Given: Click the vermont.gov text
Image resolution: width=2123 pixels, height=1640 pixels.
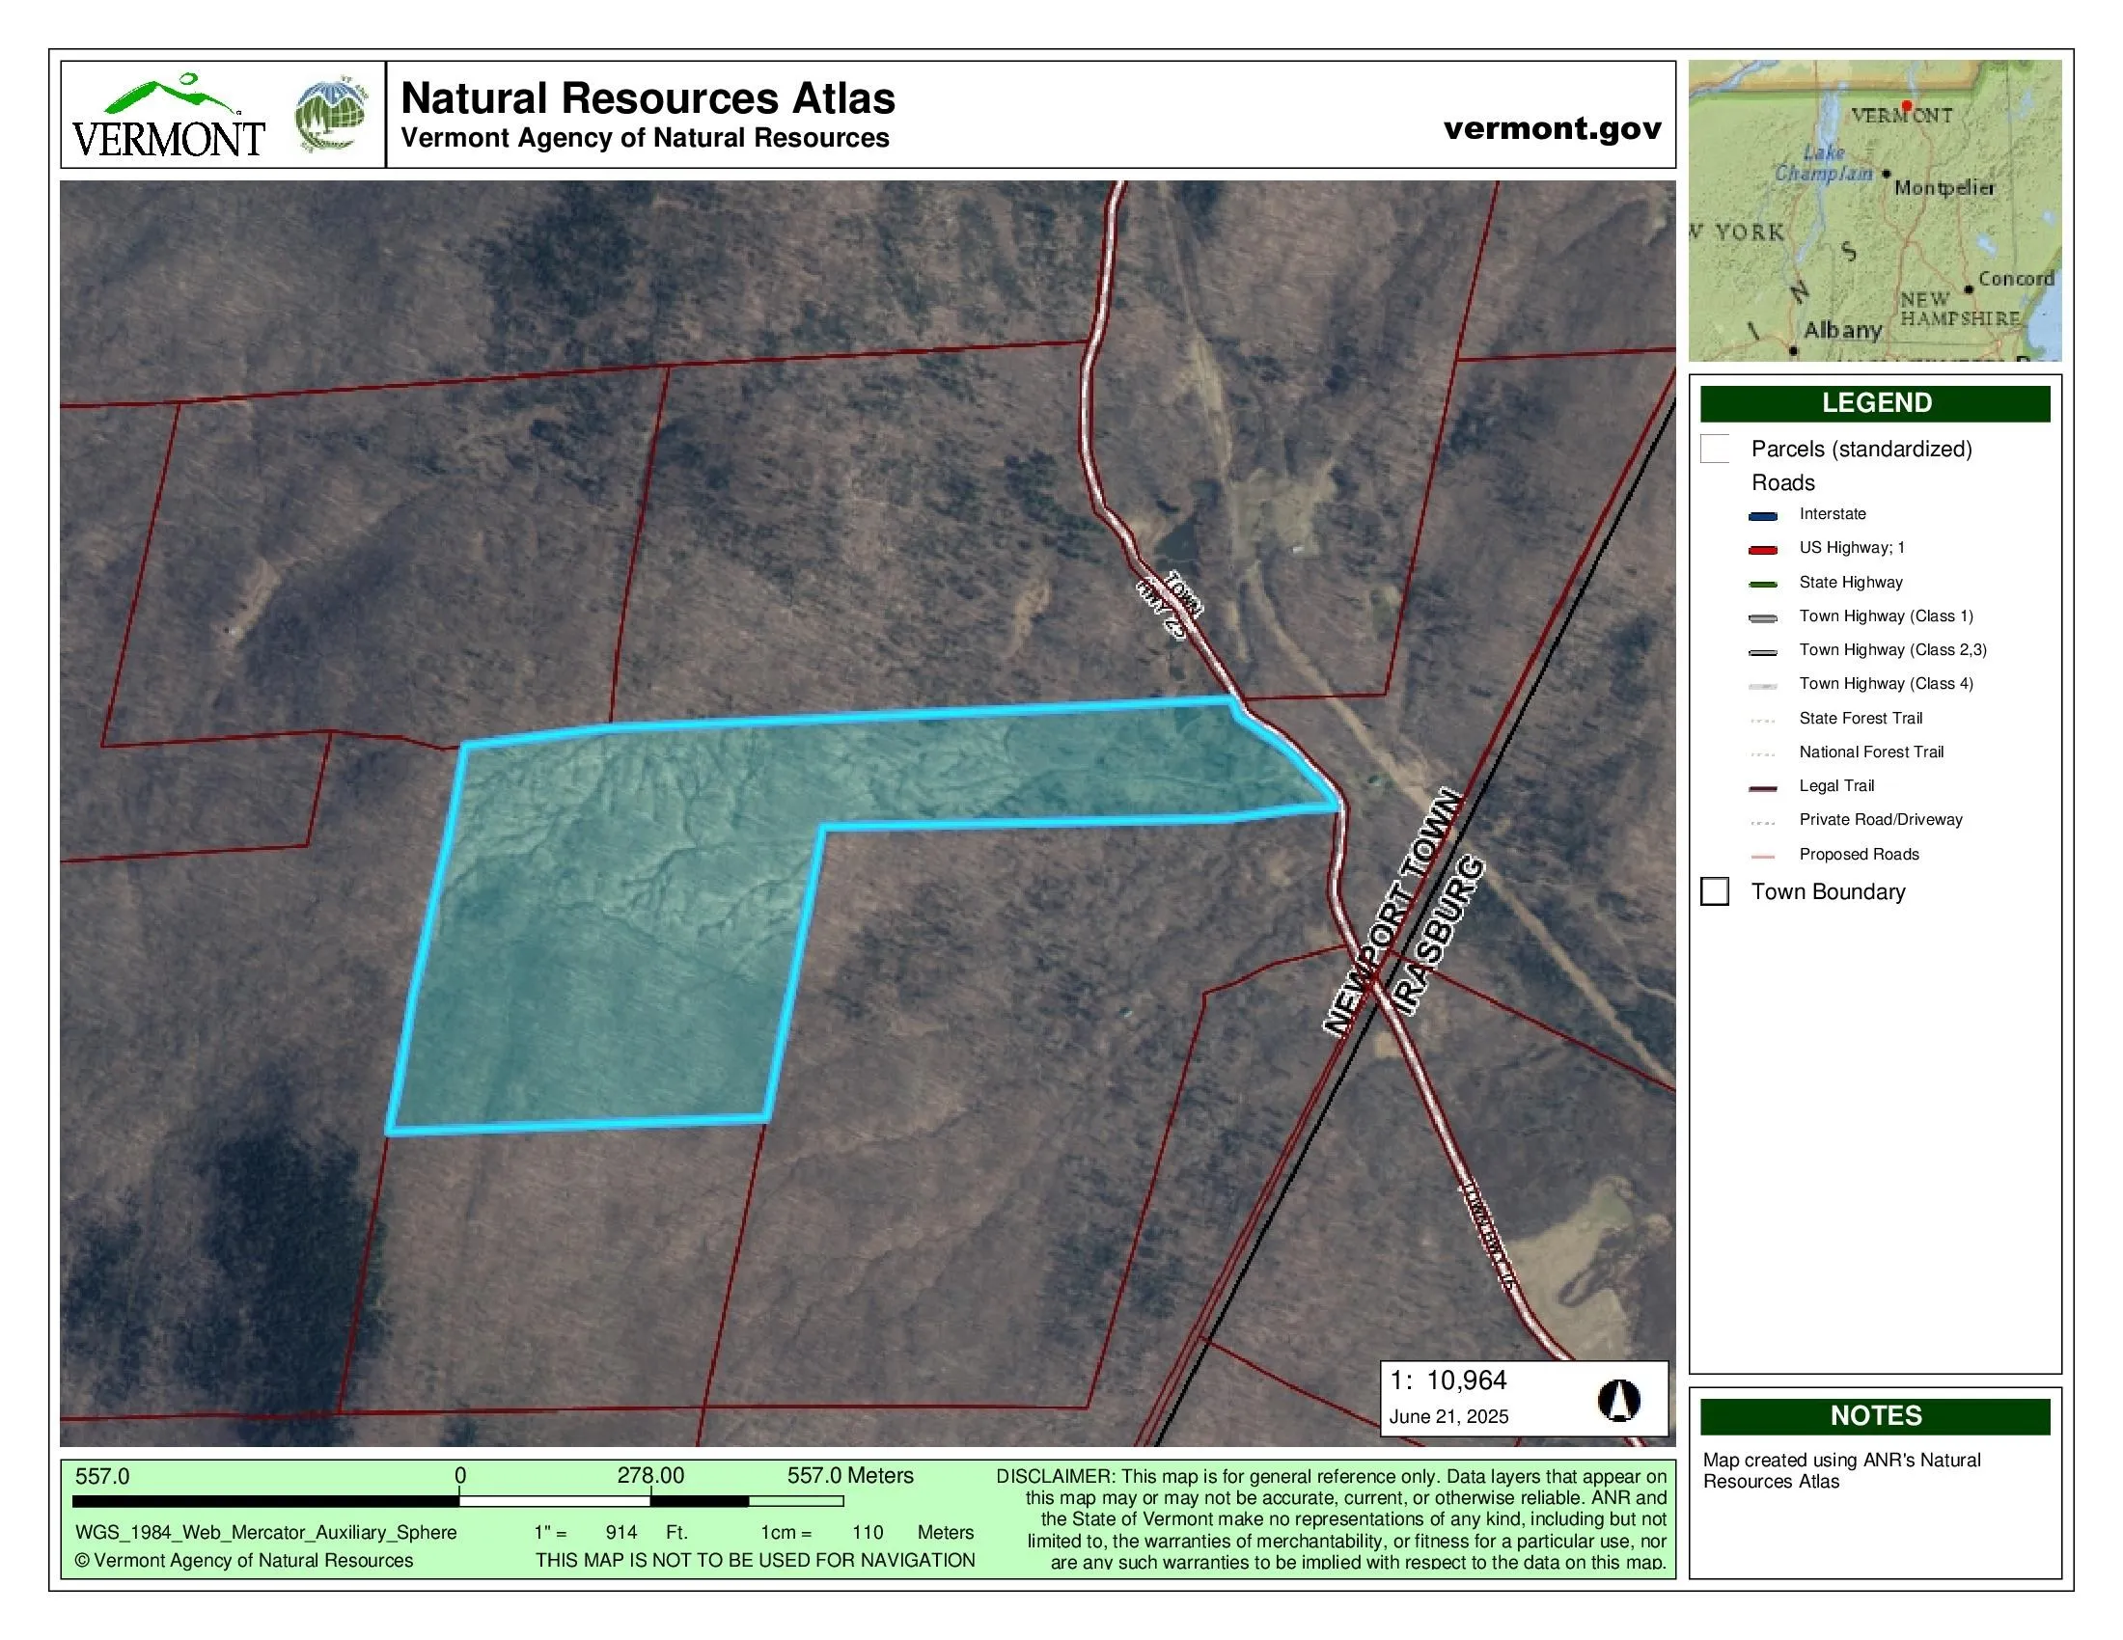Looking at the screenshot, I should (1552, 128).
